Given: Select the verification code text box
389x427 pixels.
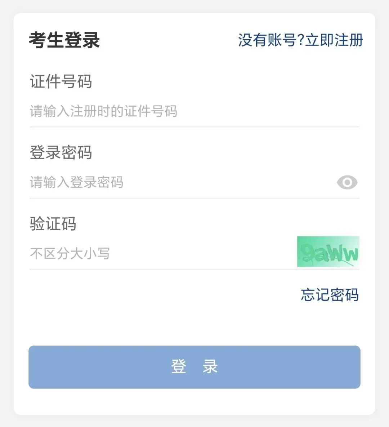Looking at the screenshot, I should [162, 254].
